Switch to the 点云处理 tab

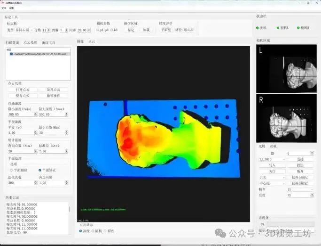30,42
